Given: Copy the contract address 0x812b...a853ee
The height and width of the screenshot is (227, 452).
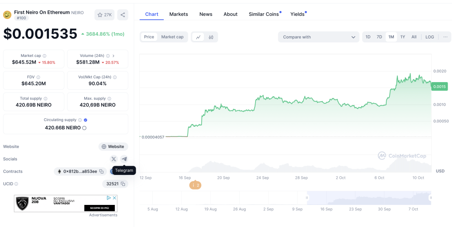Looking at the screenshot, I should 102,171.
